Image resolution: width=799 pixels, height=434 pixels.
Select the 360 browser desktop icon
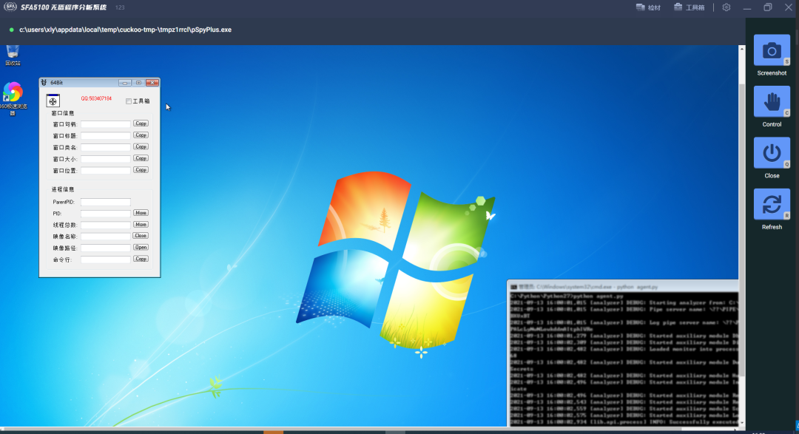point(13,99)
